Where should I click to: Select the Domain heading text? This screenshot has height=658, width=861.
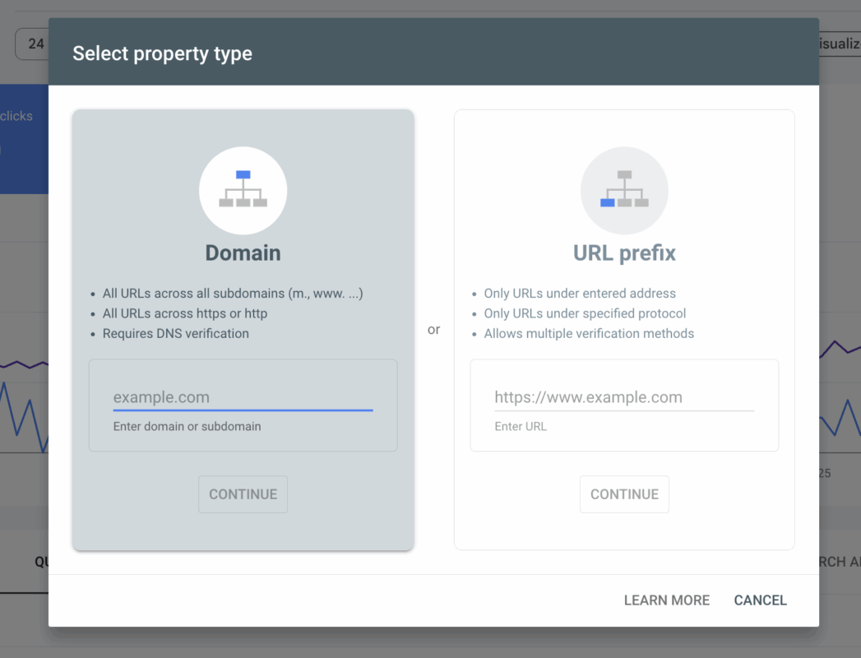pyautogui.click(x=243, y=253)
